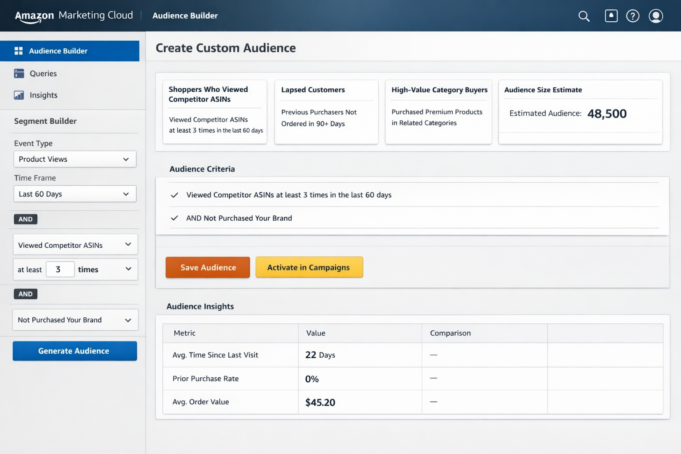This screenshot has width=681, height=454.
Task: Click the Save Audience button
Action: [x=207, y=267]
